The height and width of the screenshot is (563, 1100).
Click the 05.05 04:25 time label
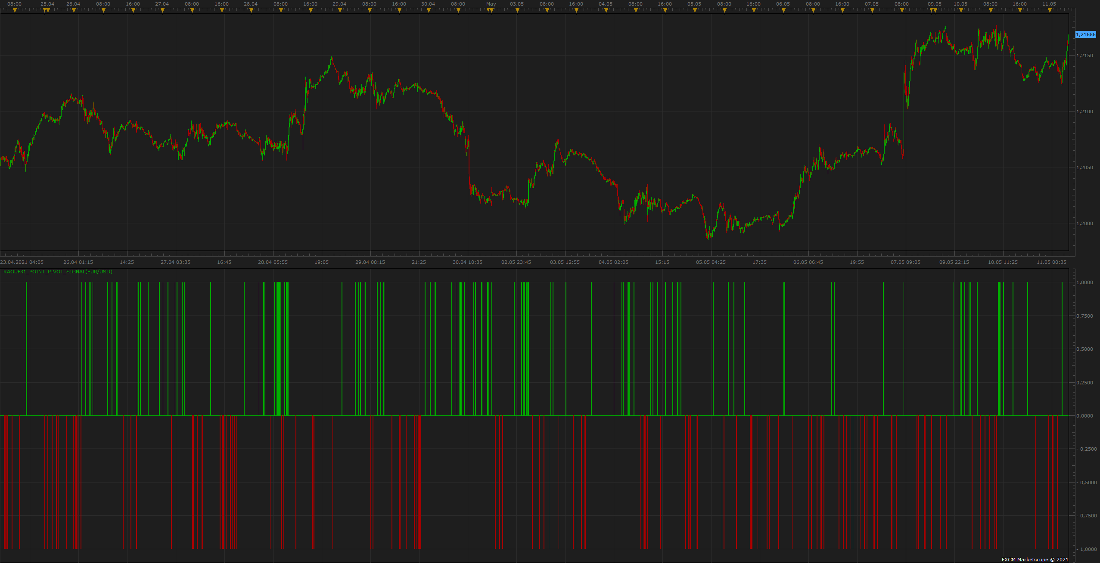pyautogui.click(x=711, y=262)
